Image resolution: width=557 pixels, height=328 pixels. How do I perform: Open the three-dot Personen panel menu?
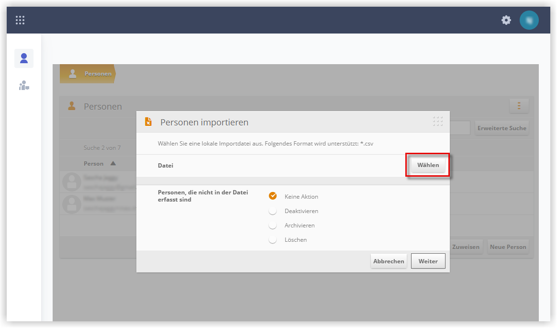519,106
